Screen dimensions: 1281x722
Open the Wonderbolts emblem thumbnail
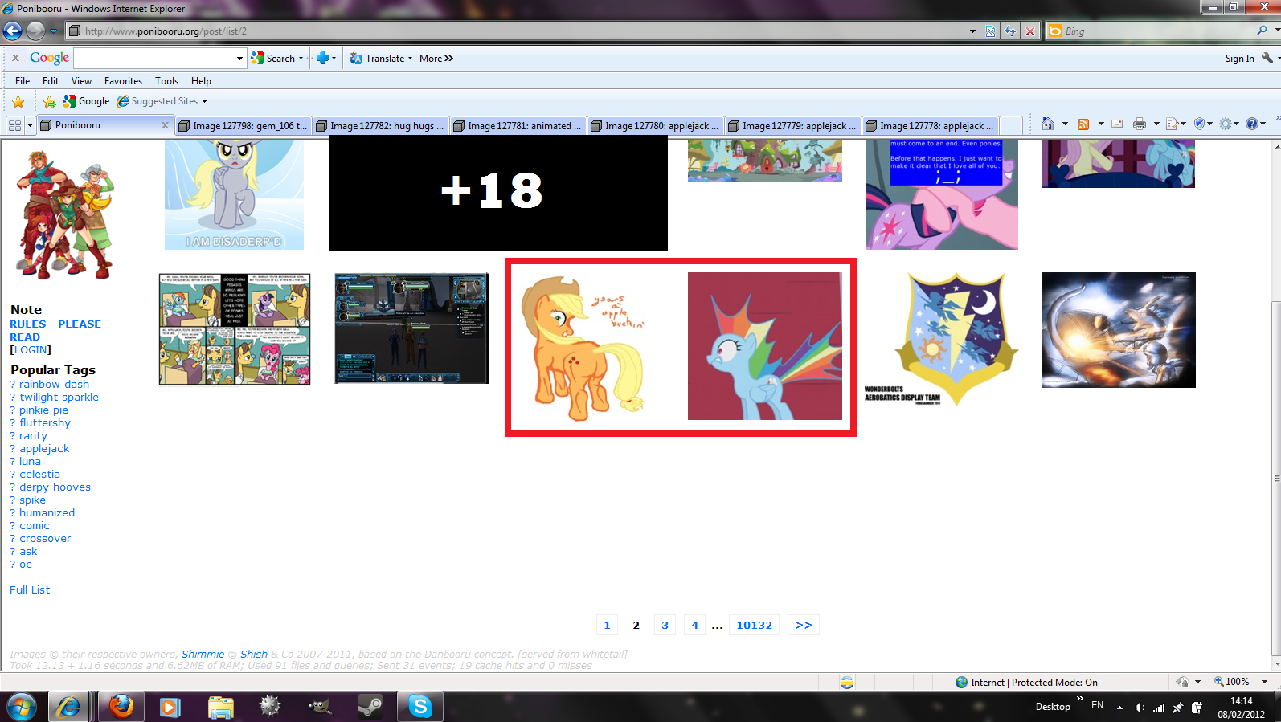click(x=941, y=339)
